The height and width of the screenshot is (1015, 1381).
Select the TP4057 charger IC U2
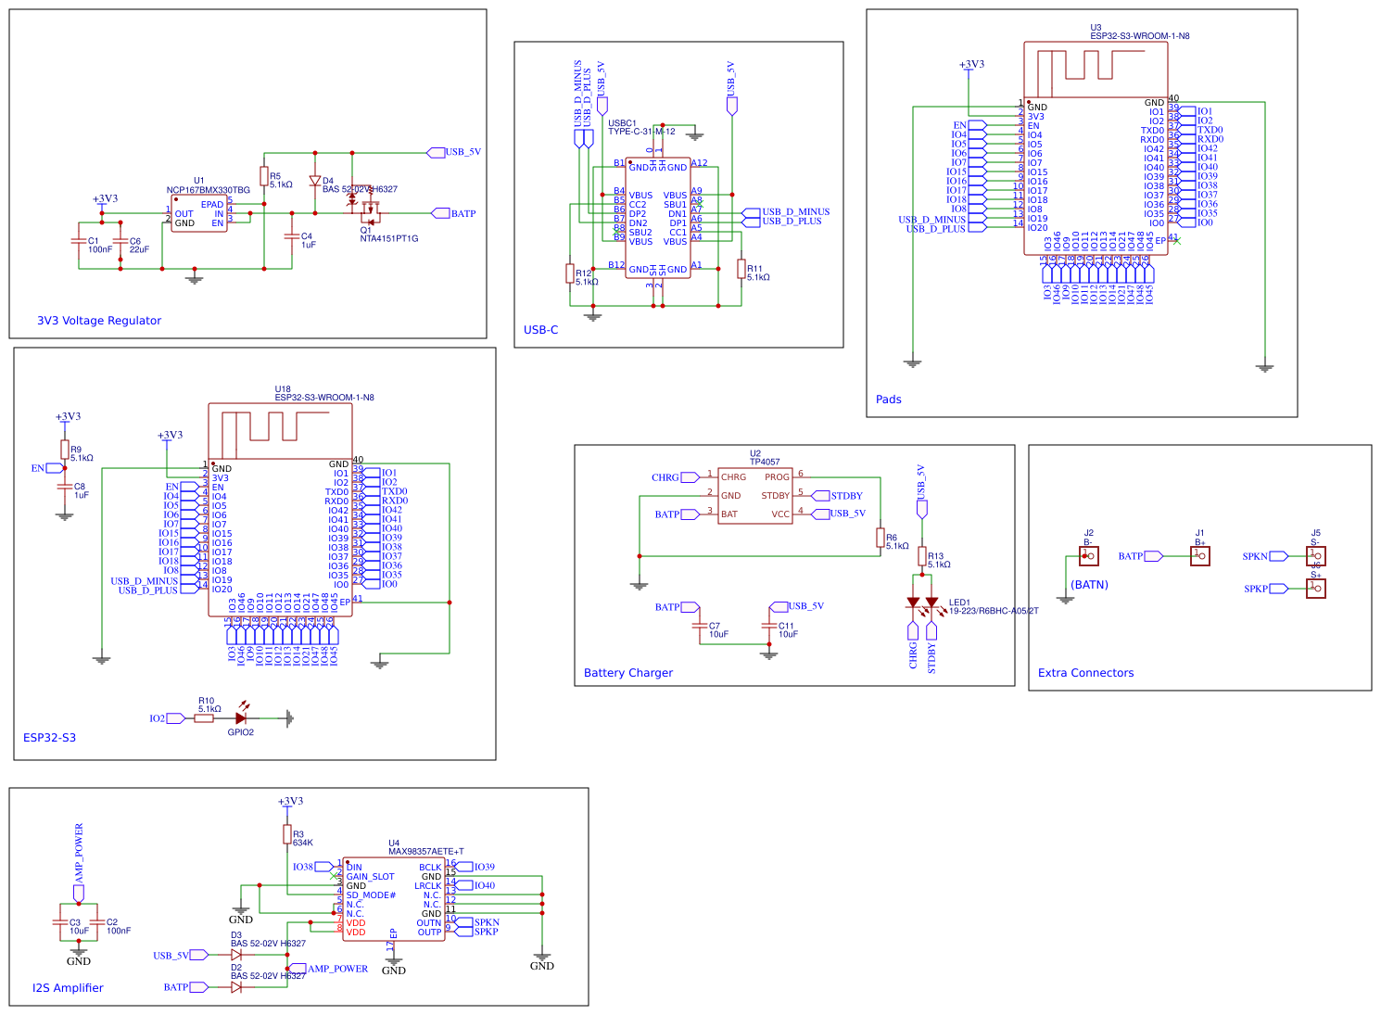tap(755, 496)
